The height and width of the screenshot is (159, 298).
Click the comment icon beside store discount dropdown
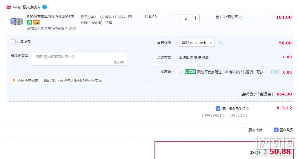click(x=221, y=43)
